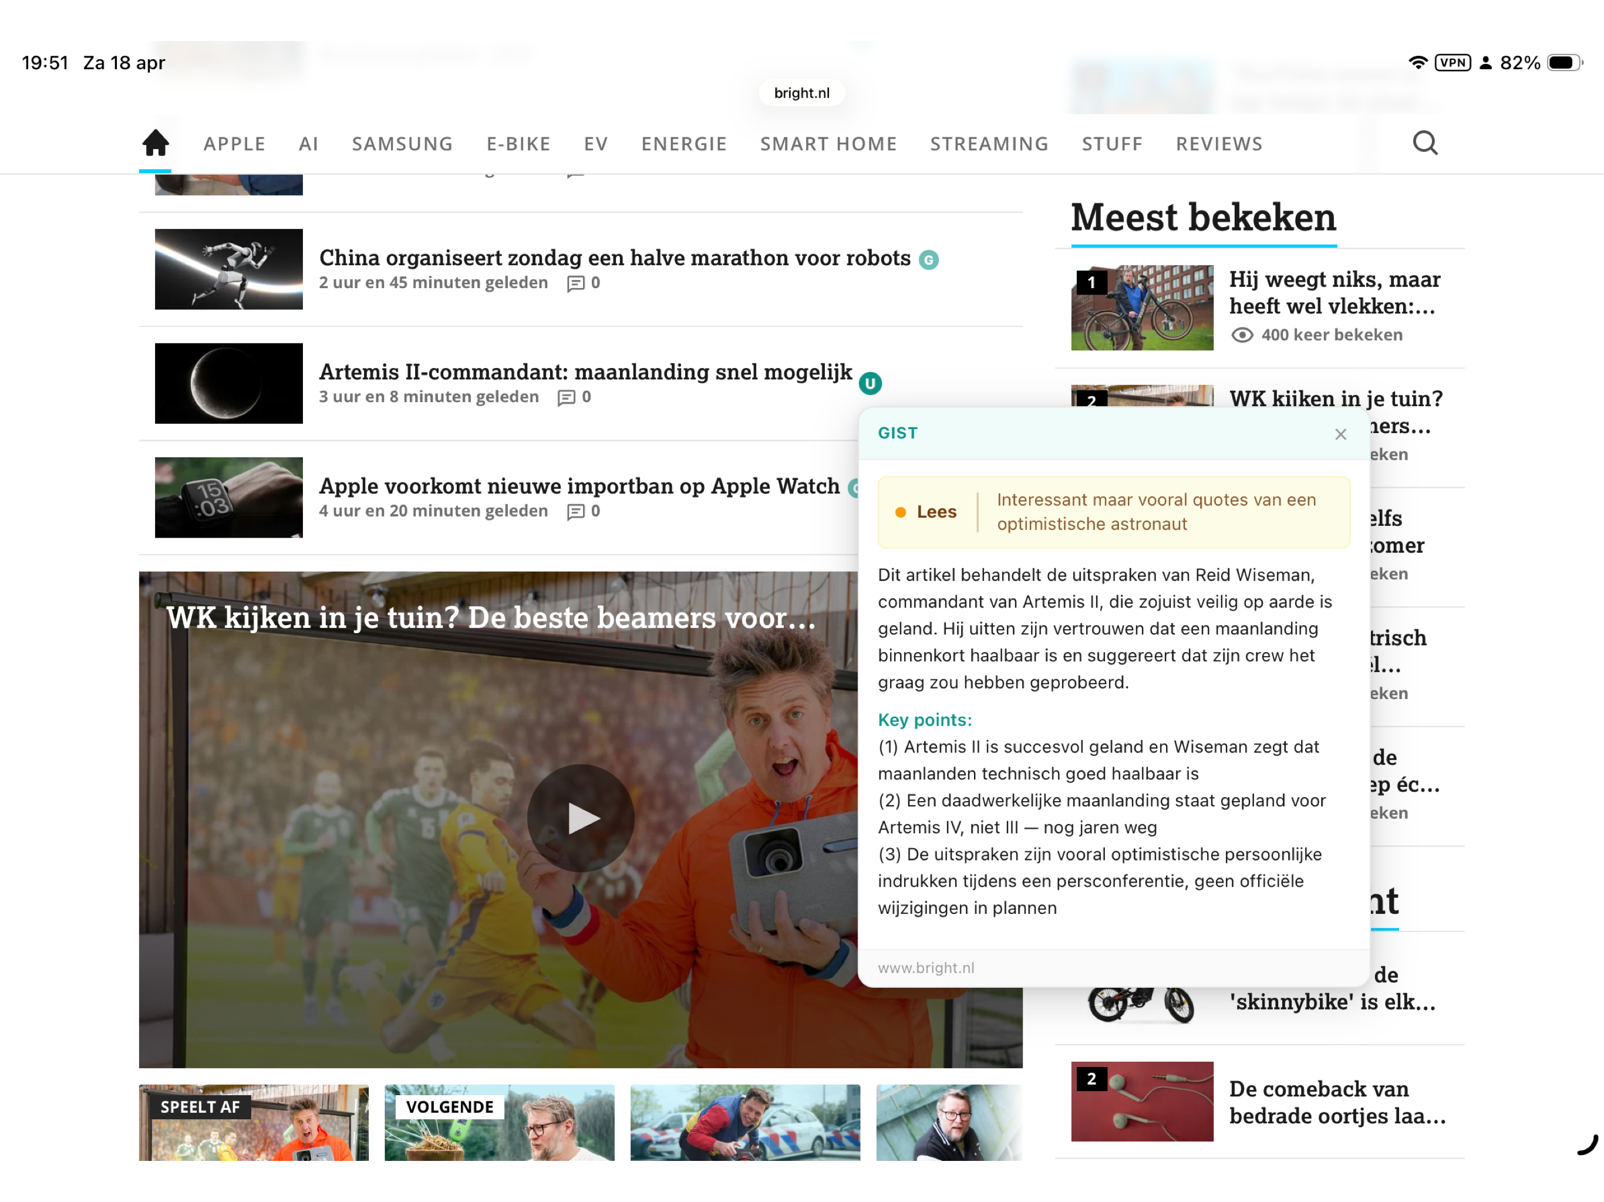
Task: Open the E-Bike menu category
Action: pos(518,144)
